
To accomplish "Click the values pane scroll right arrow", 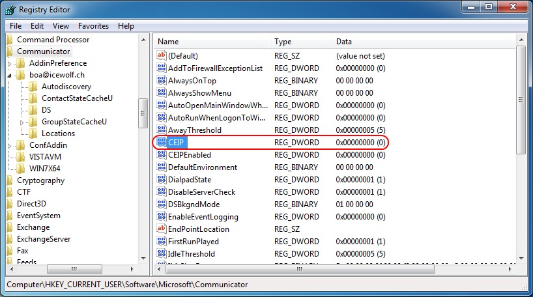I will coord(510,269).
